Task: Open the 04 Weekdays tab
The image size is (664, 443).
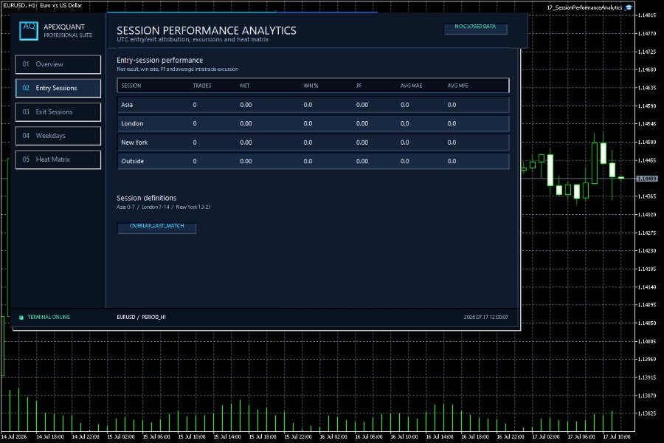Action: coord(58,136)
